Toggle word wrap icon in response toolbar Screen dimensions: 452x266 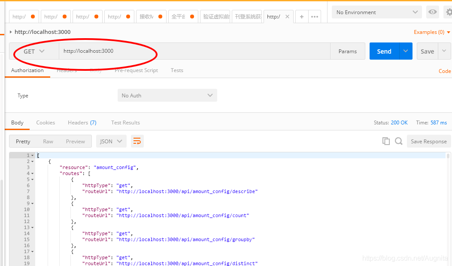pyautogui.click(x=137, y=141)
